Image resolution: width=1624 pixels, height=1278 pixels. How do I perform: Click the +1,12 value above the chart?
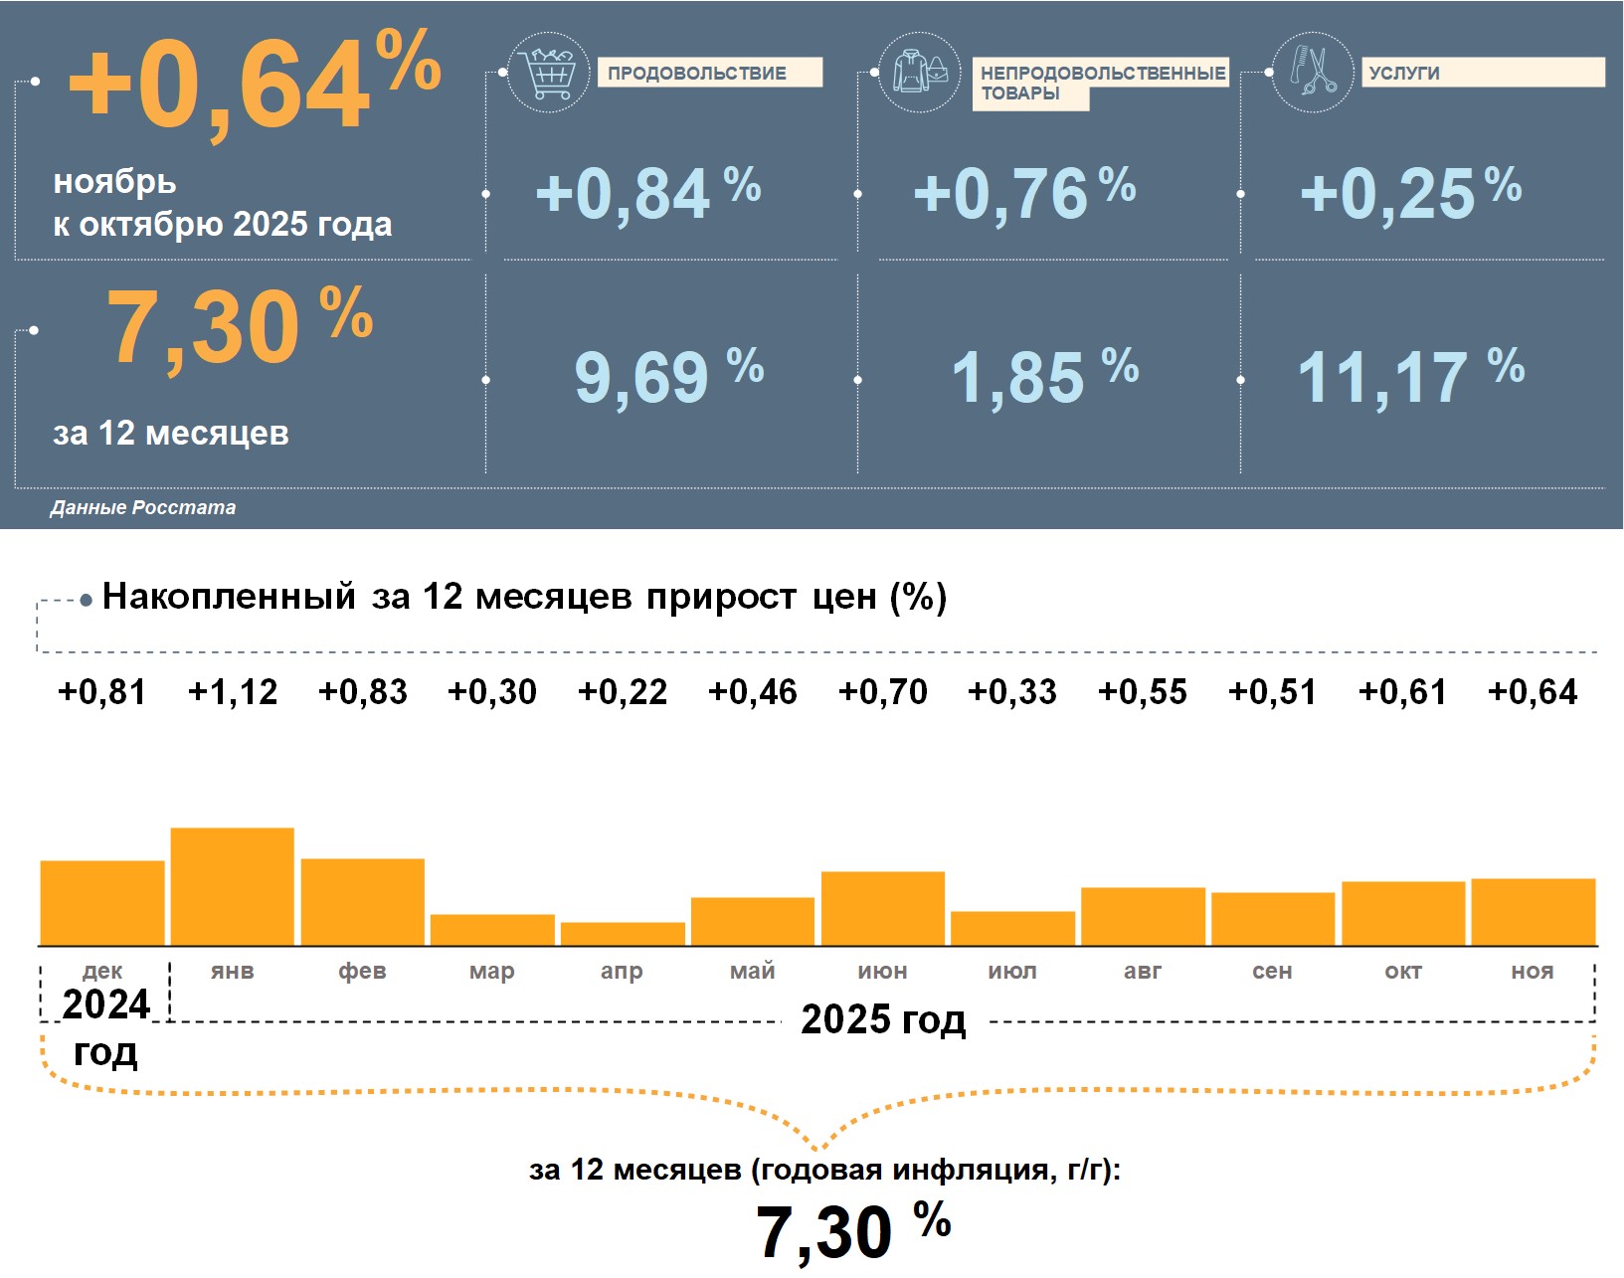pyautogui.click(x=233, y=692)
